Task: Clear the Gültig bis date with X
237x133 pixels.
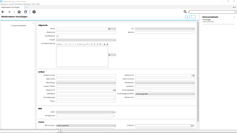Action: tap(194, 126)
